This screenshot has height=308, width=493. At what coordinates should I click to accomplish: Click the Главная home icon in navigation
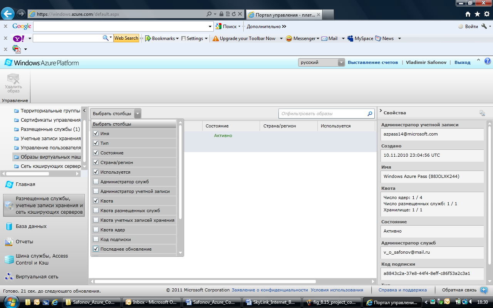point(9,184)
